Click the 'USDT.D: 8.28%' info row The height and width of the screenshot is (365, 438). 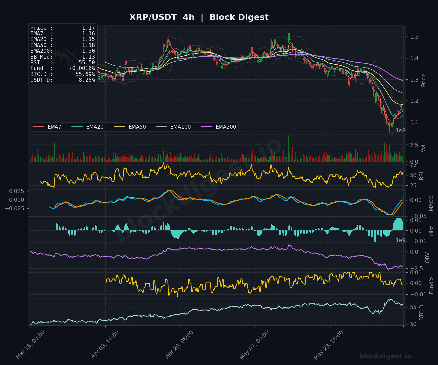[62, 80]
